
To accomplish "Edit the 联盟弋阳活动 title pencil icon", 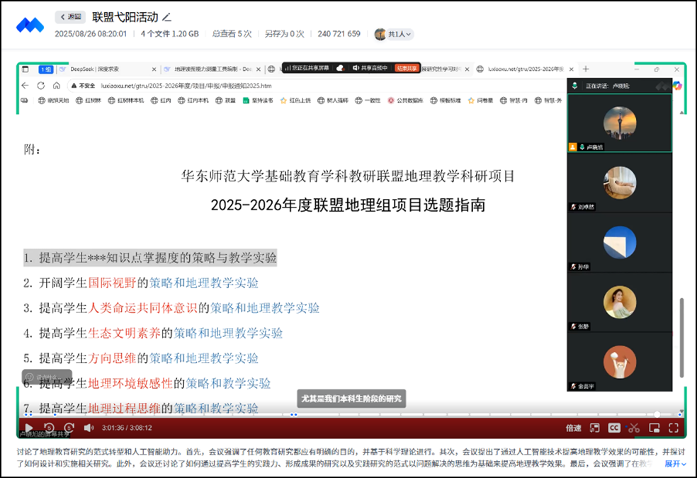I will tap(166, 17).
